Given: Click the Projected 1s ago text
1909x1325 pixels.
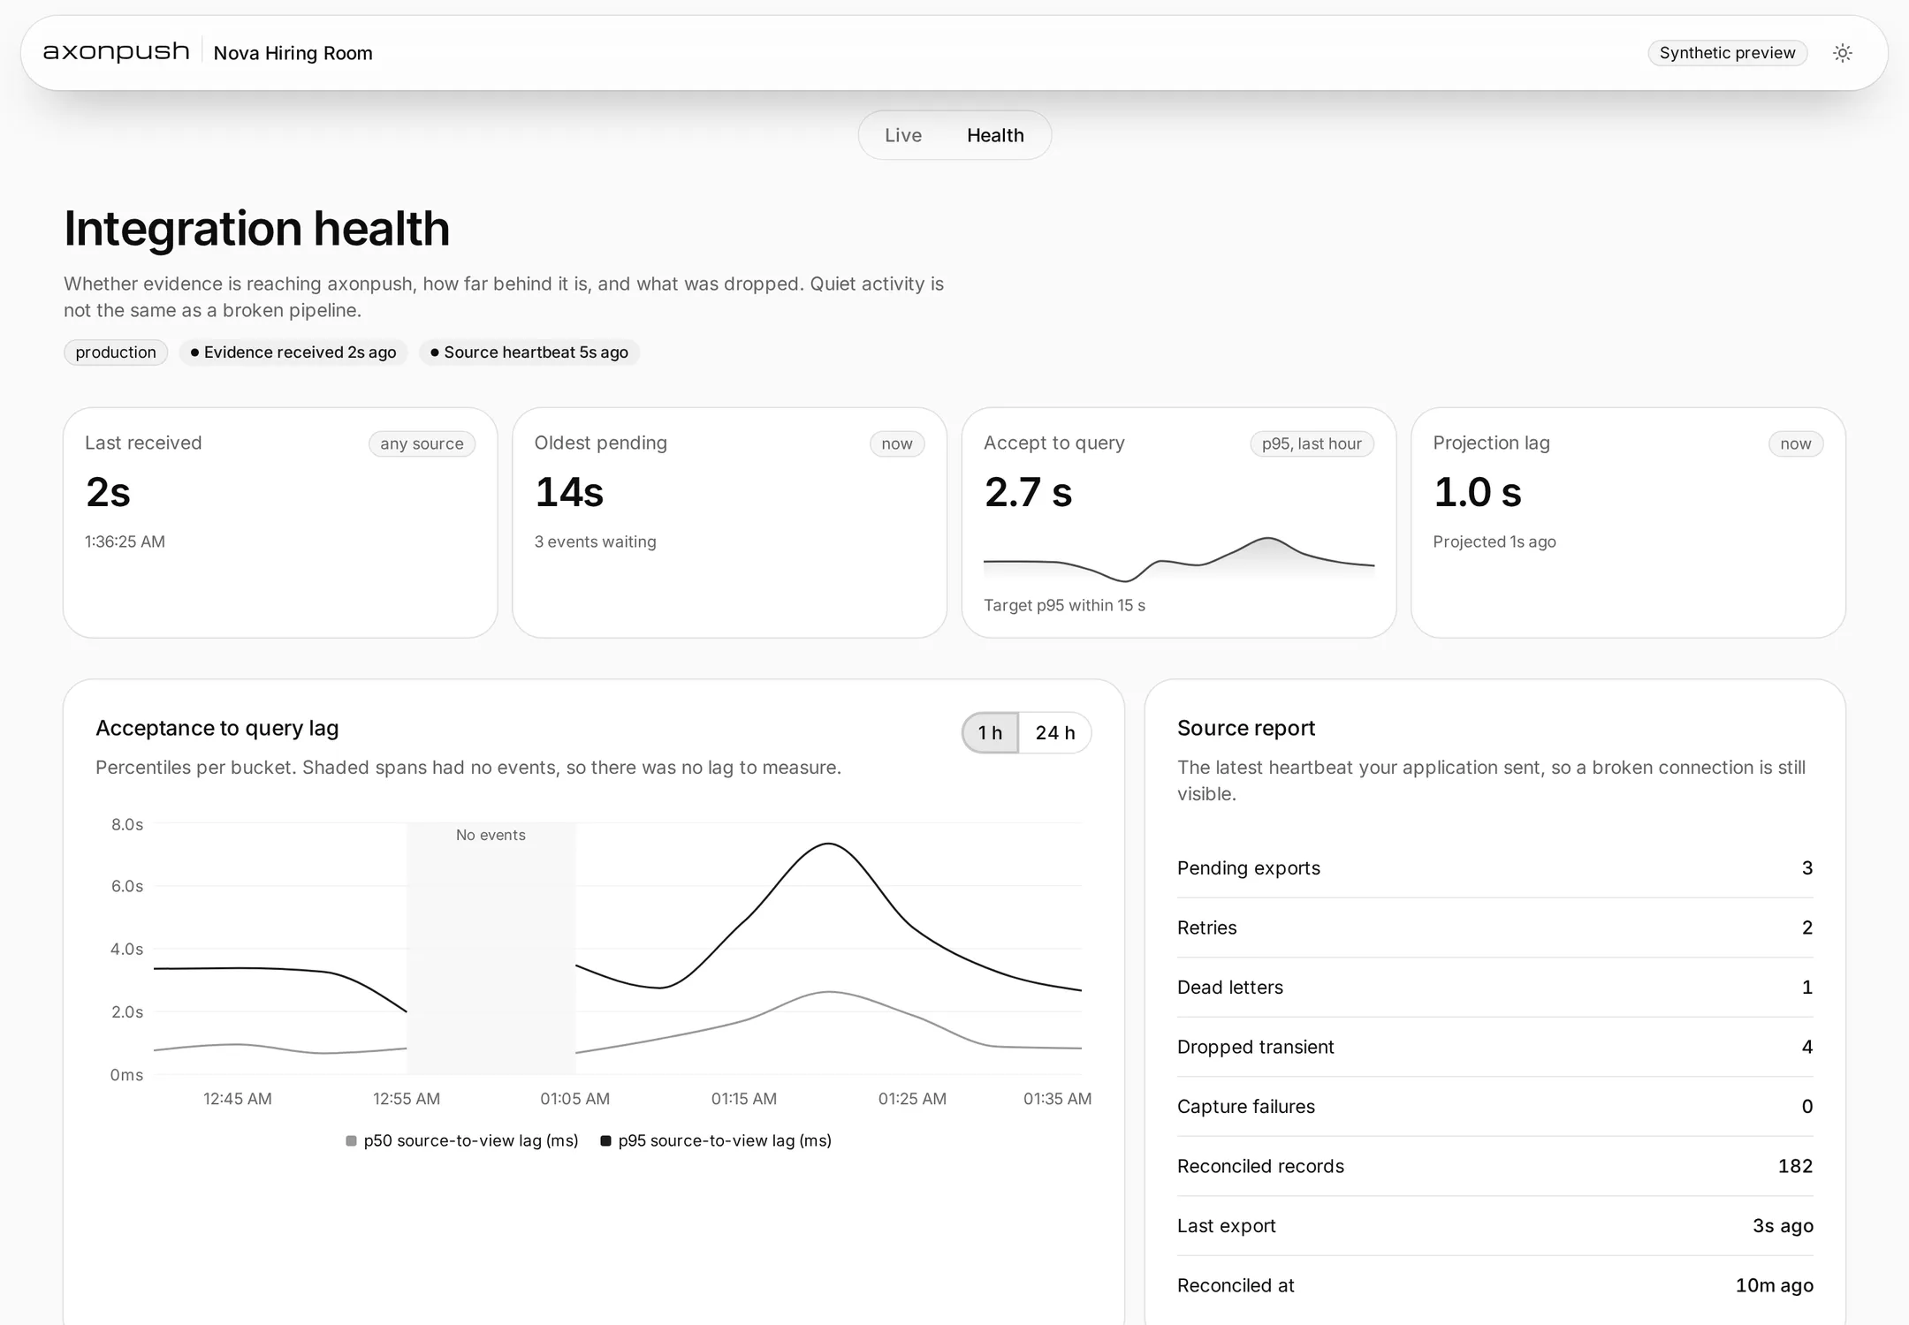Looking at the screenshot, I should 1494,541.
